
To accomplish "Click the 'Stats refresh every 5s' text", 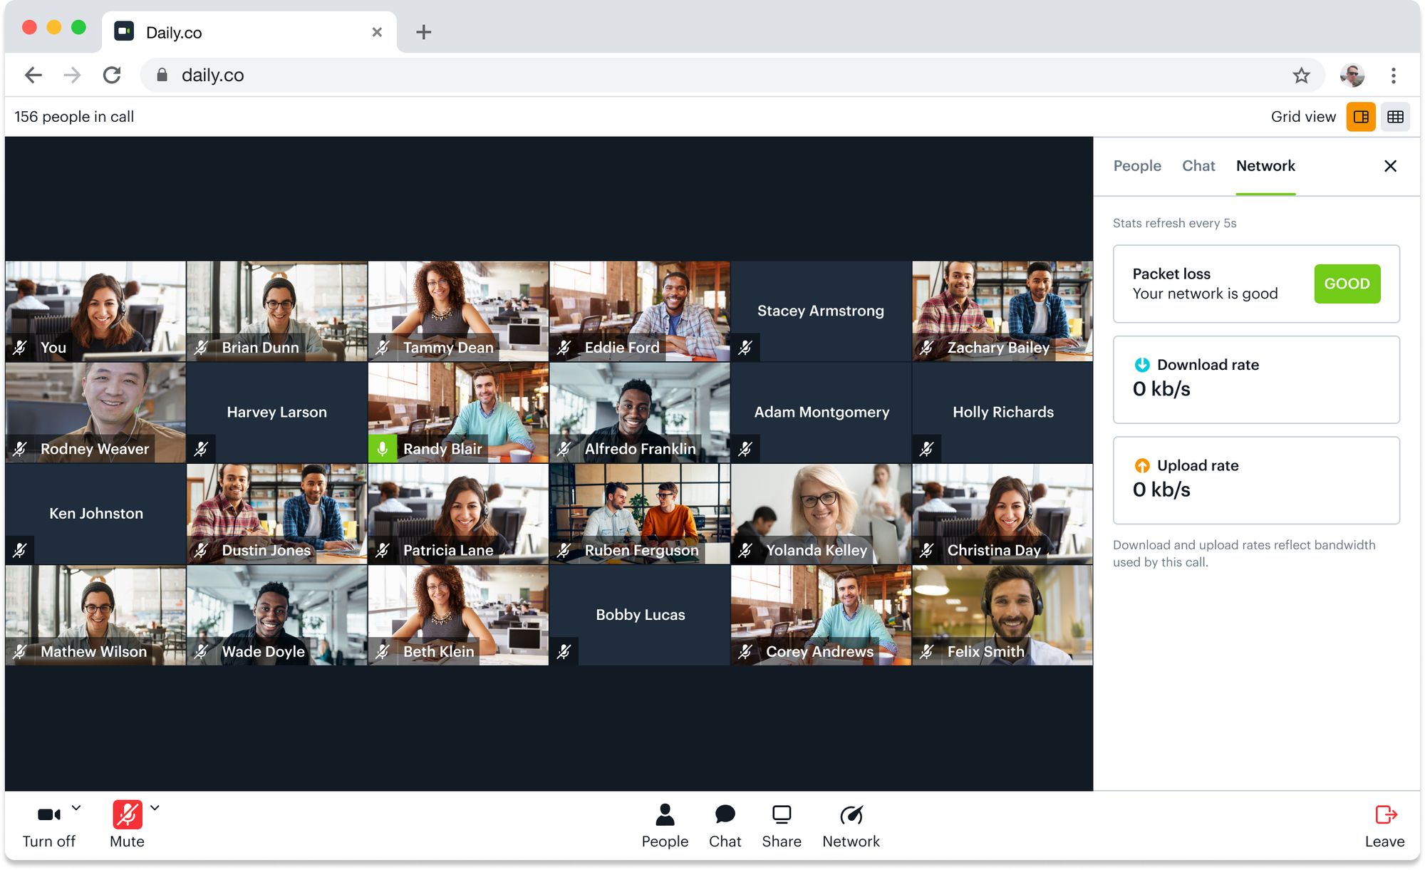I will coord(1174,223).
